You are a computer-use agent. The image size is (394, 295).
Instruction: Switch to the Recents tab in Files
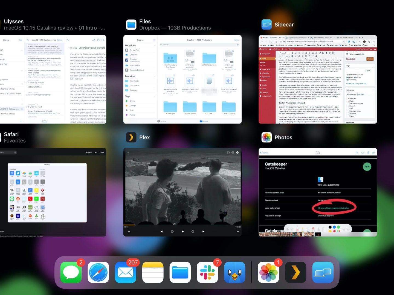162,121
